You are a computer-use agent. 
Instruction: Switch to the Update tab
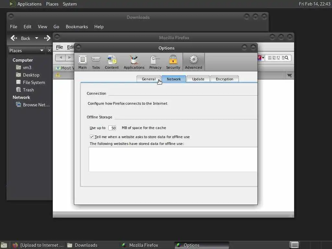[x=198, y=79]
